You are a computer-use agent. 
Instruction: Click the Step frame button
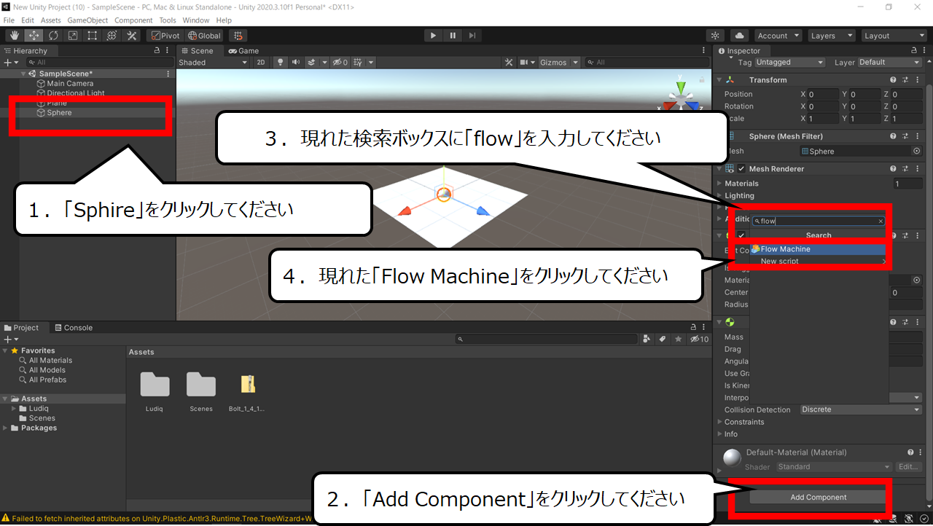click(x=472, y=35)
